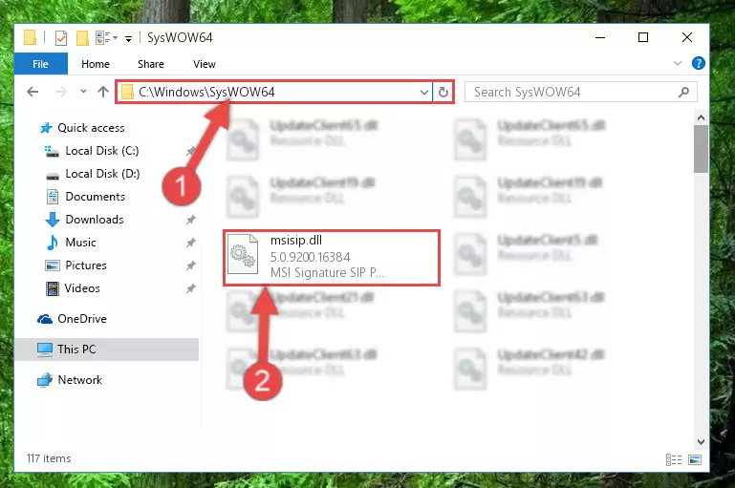Open Documents in navigation pane
735x488 pixels.
[96, 197]
